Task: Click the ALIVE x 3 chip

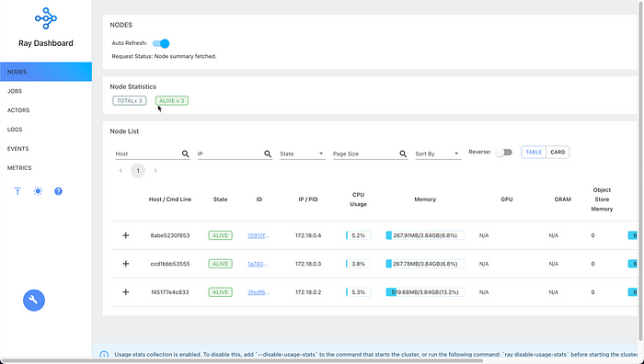Action: (172, 100)
